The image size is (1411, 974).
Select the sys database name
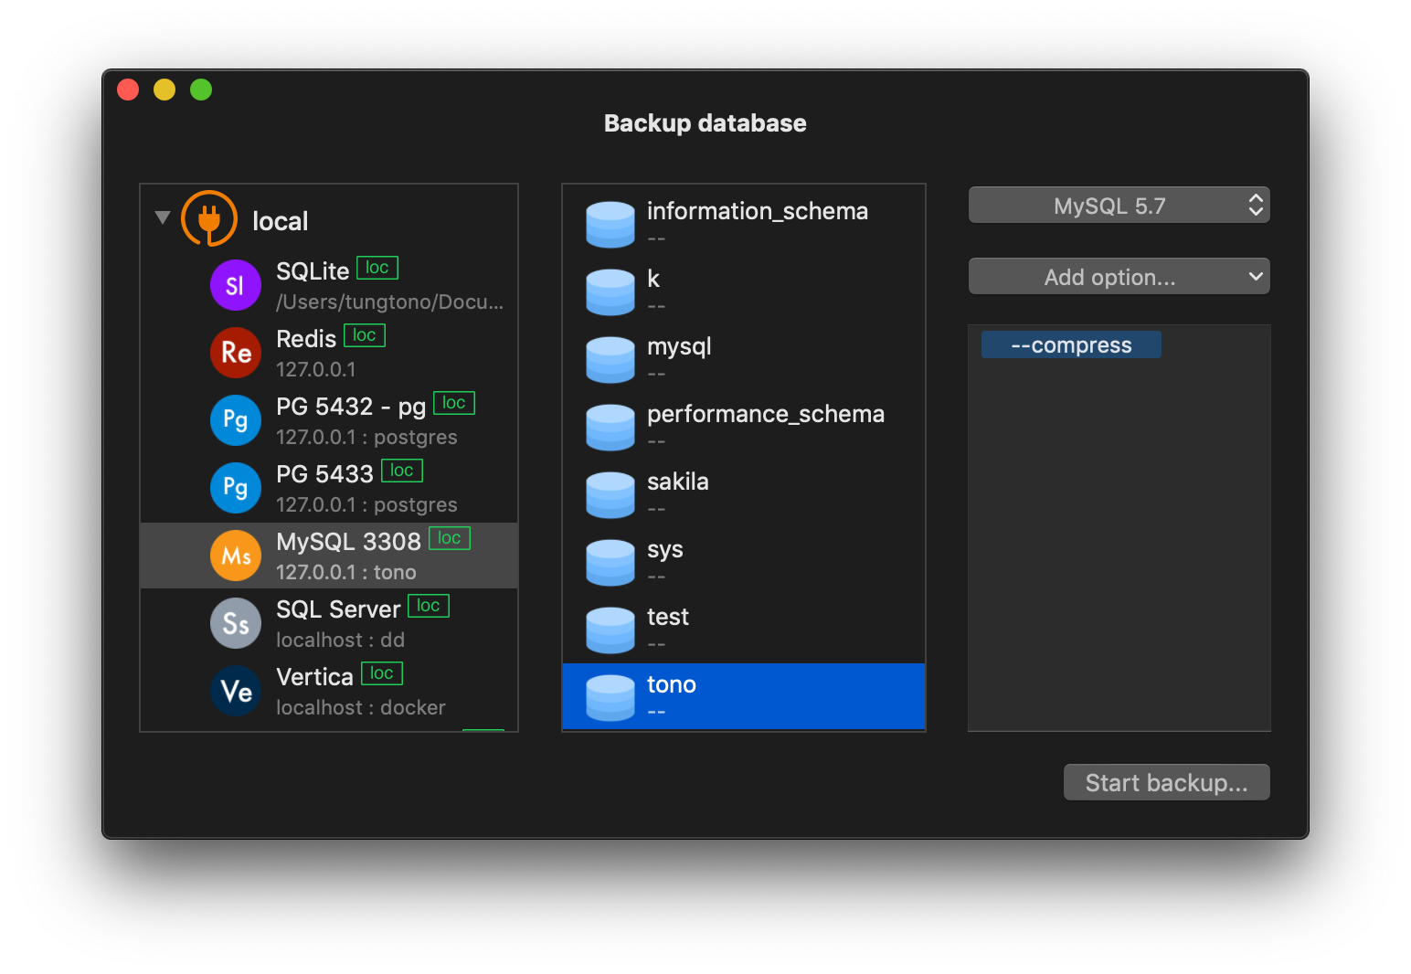[x=665, y=550]
